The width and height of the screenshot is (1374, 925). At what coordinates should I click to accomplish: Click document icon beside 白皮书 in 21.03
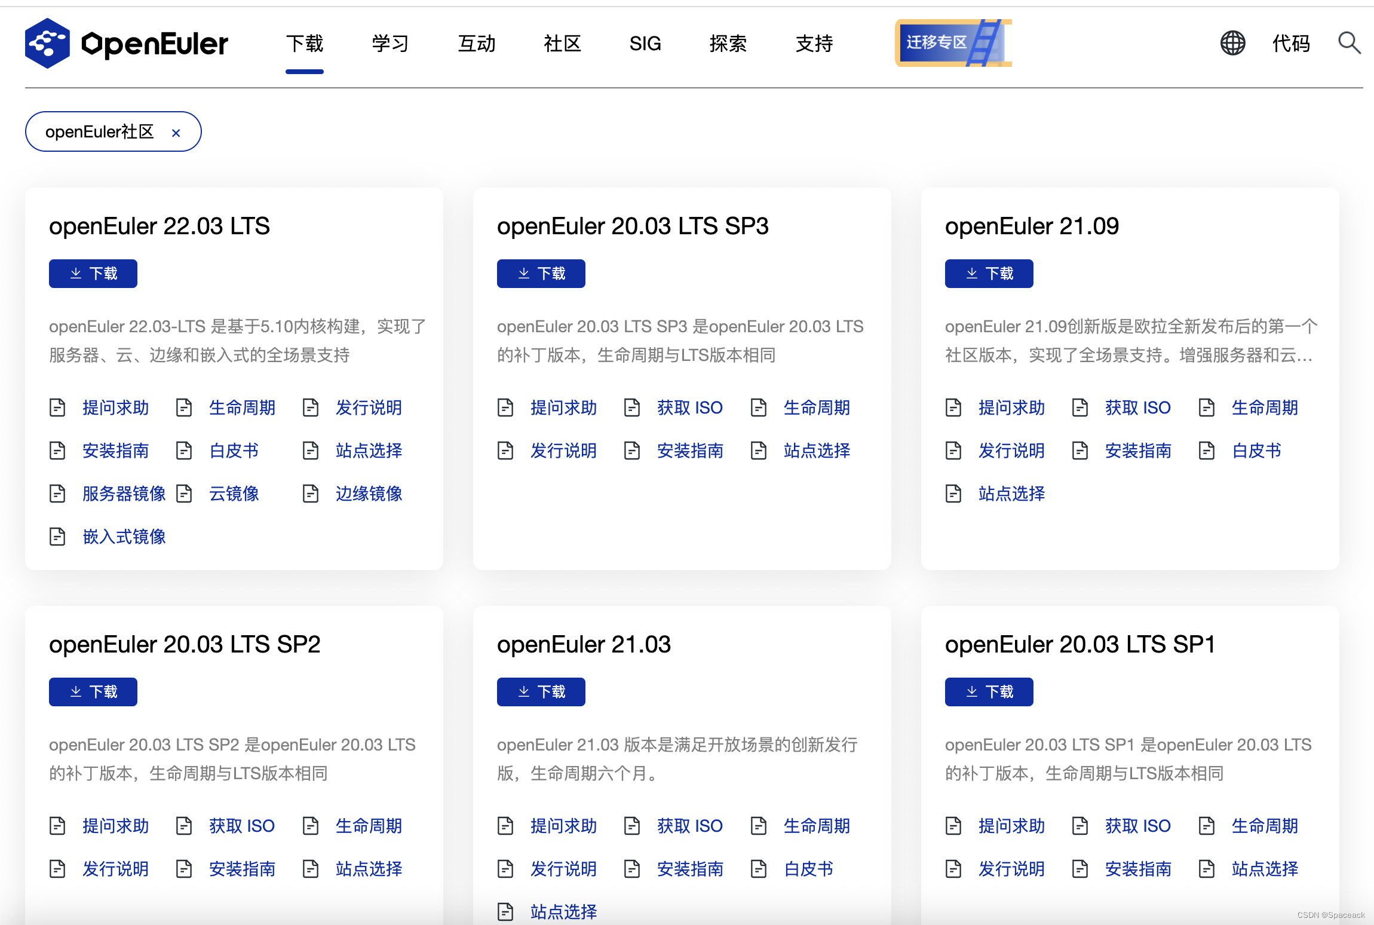(x=759, y=869)
